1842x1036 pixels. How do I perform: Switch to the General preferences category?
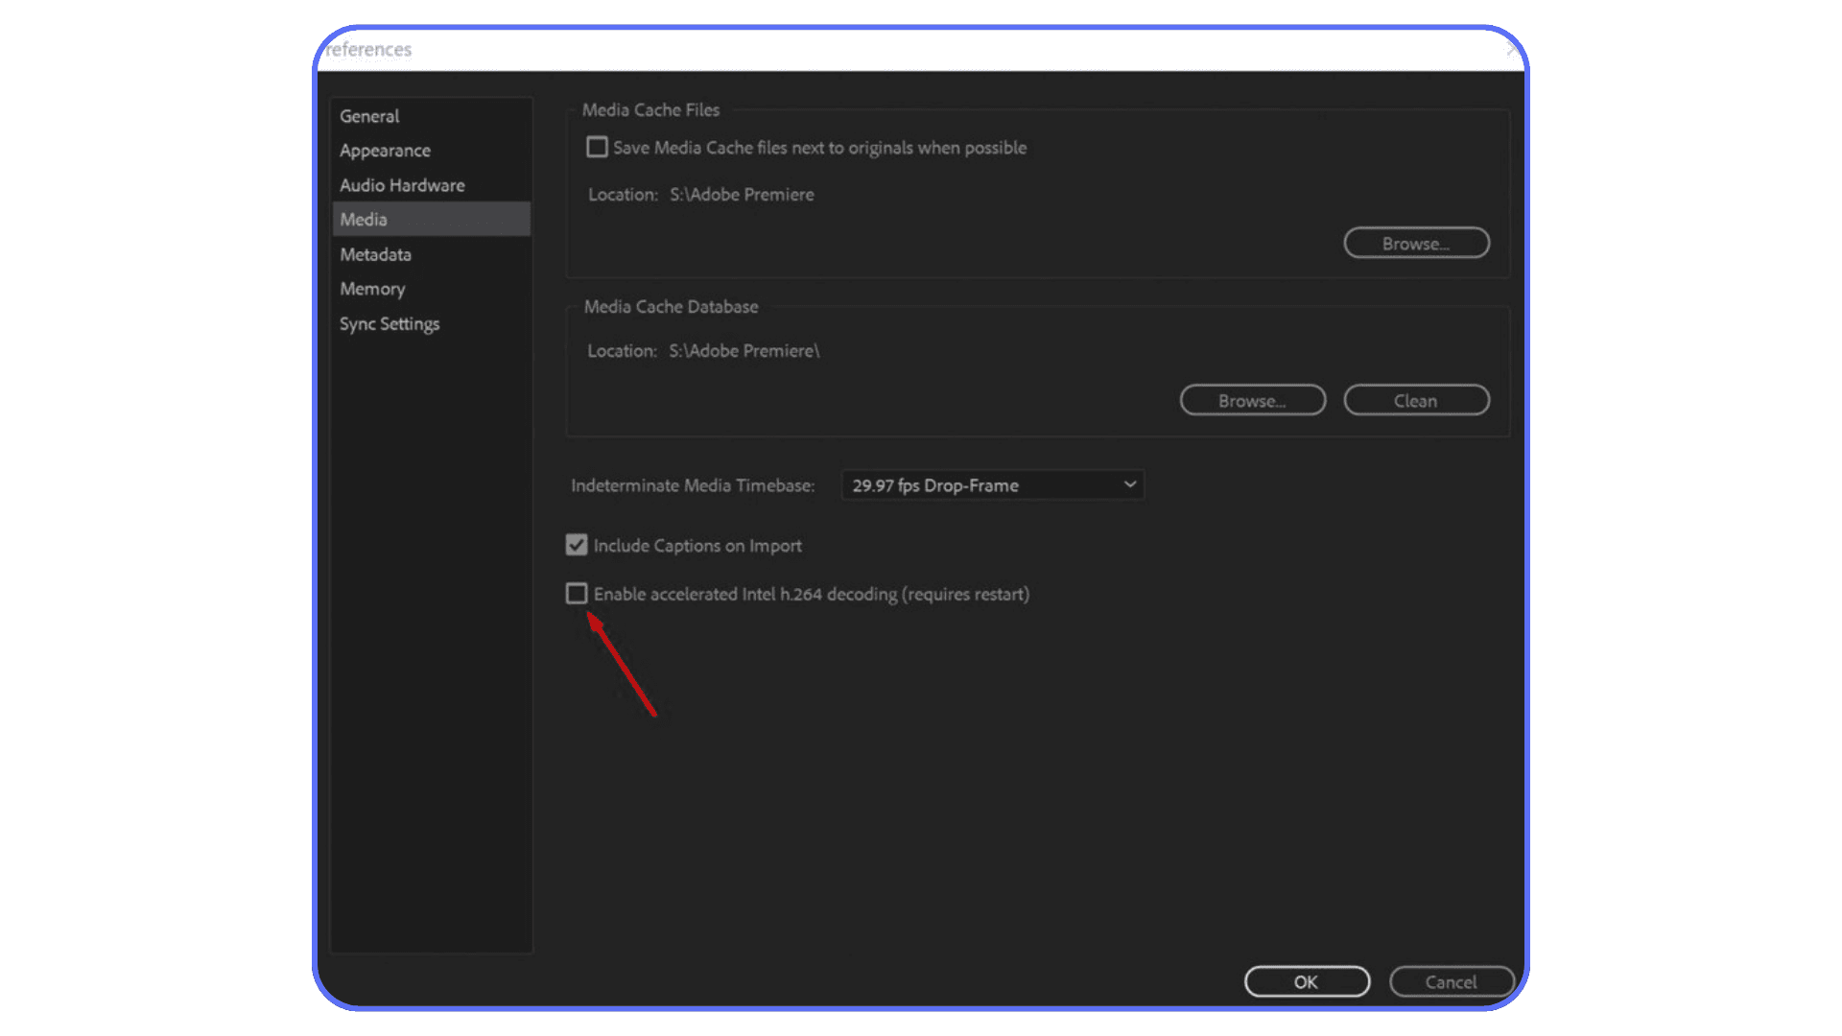pos(369,116)
